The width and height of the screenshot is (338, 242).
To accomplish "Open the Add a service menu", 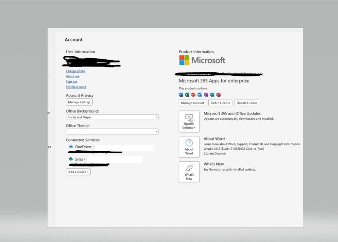I will tap(78, 172).
